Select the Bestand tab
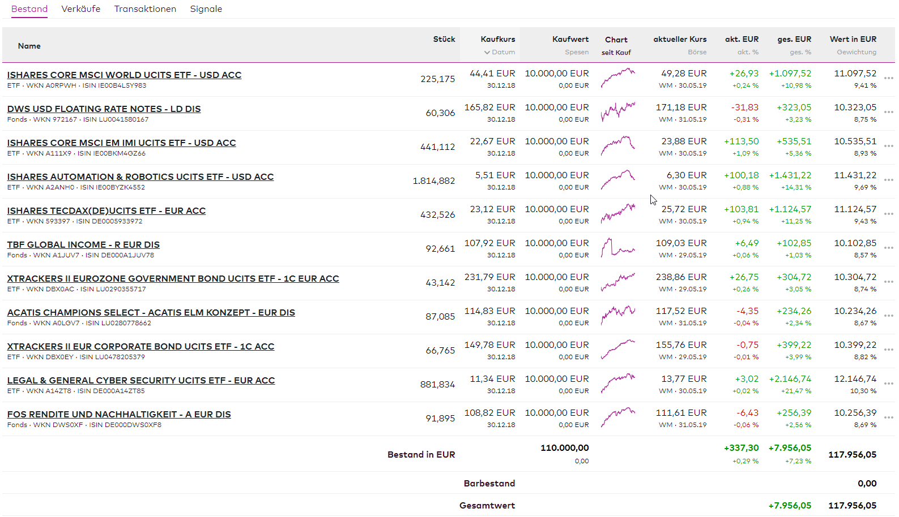 (29, 9)
